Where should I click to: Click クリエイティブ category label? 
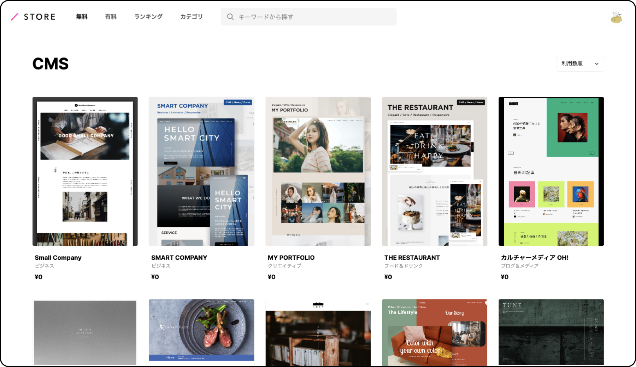click(284, 266)
